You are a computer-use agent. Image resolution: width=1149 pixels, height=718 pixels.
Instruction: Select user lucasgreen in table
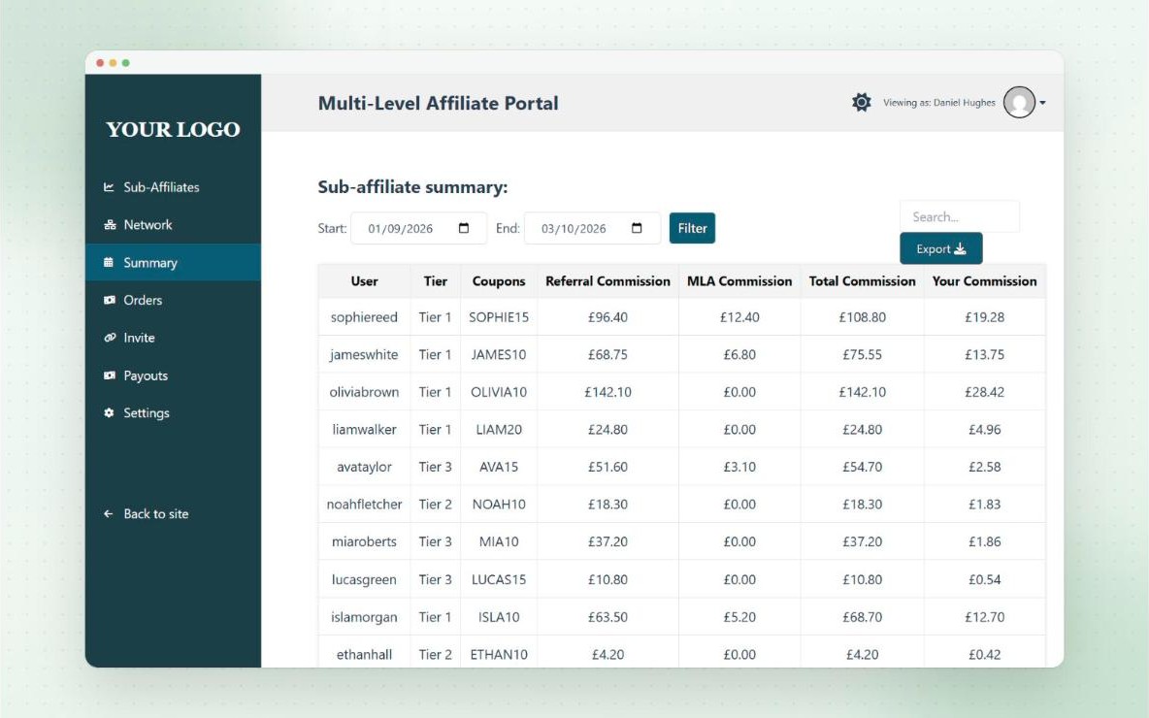coord(364,579)
